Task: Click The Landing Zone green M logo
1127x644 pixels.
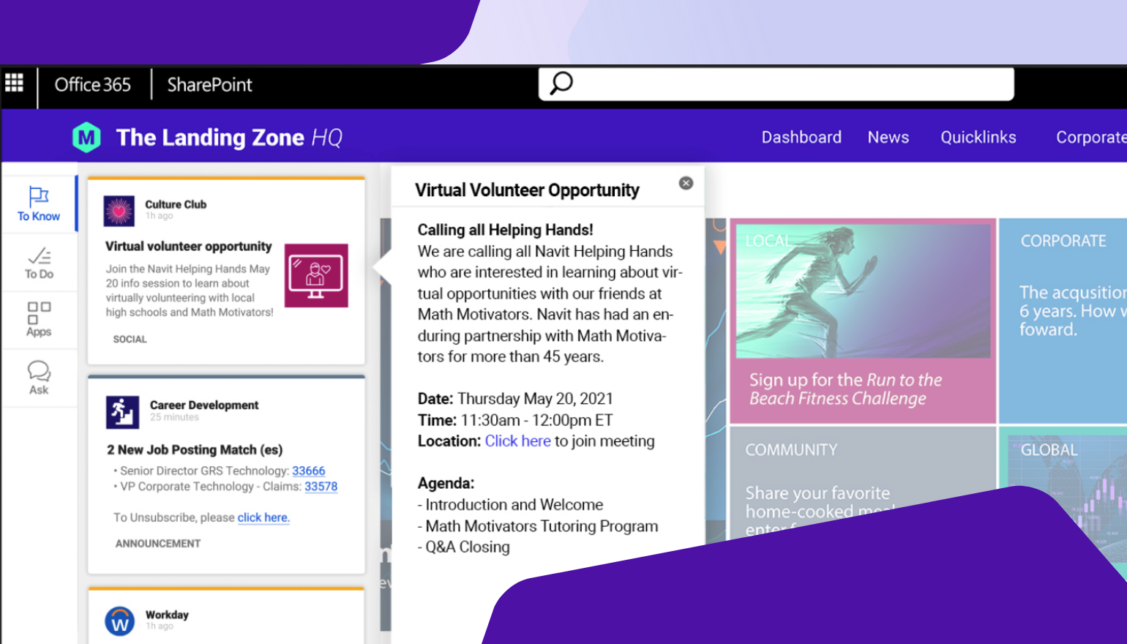Action: 86,138
